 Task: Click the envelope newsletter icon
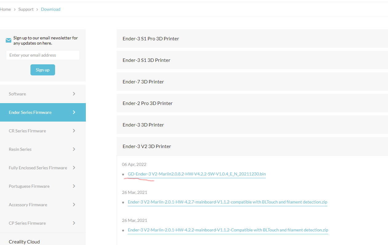[x=9, y=40]
